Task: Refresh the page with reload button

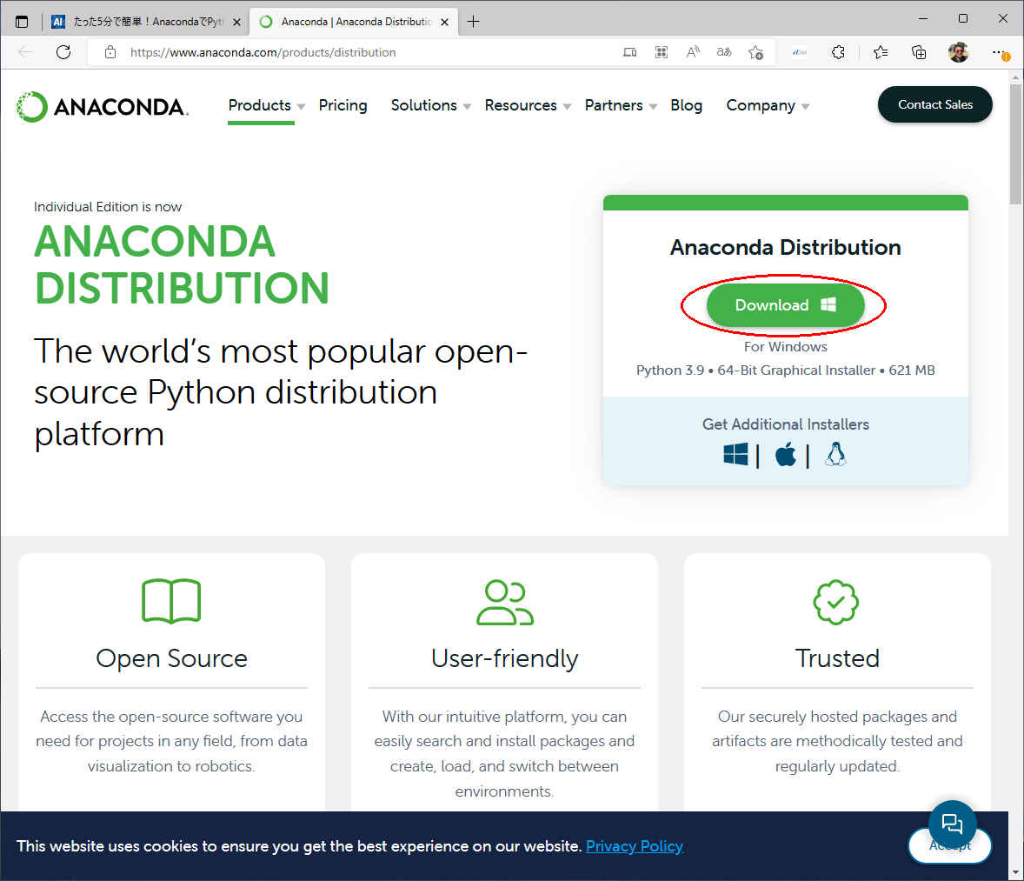Action: point(63,52)
